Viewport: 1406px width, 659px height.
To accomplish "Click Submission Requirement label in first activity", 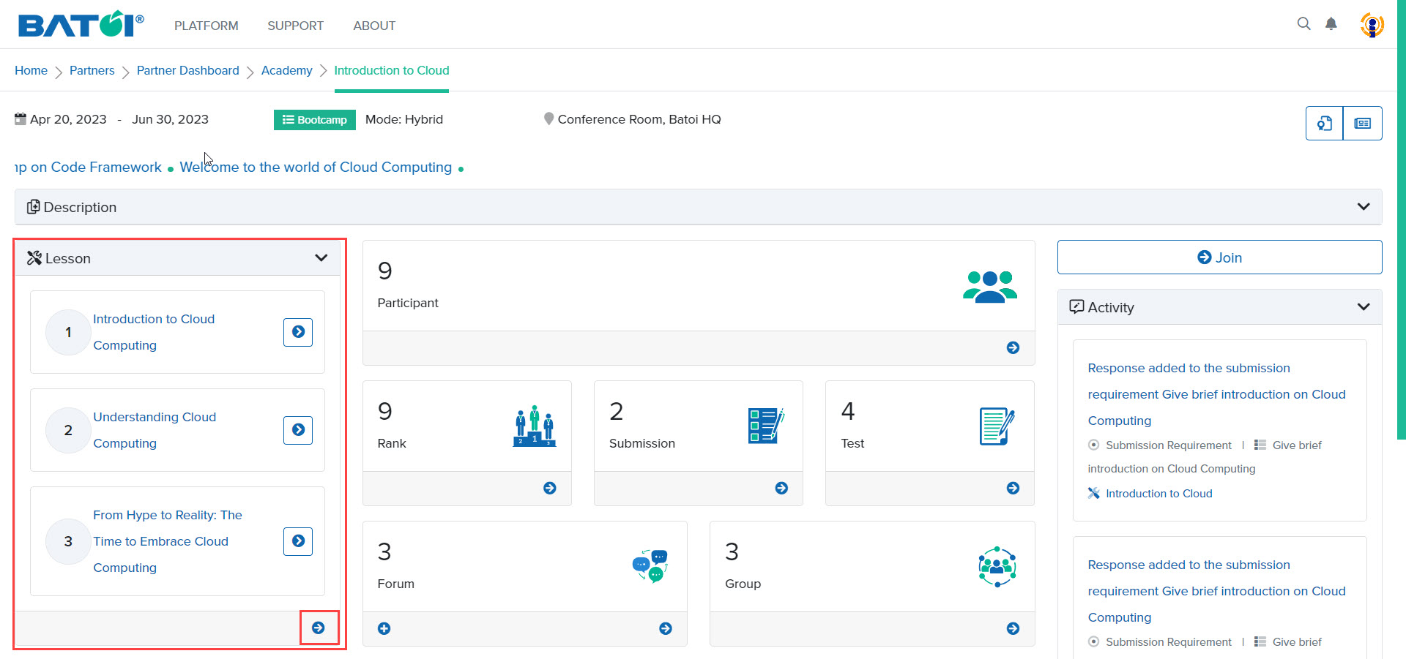I will click(1169, 445).
